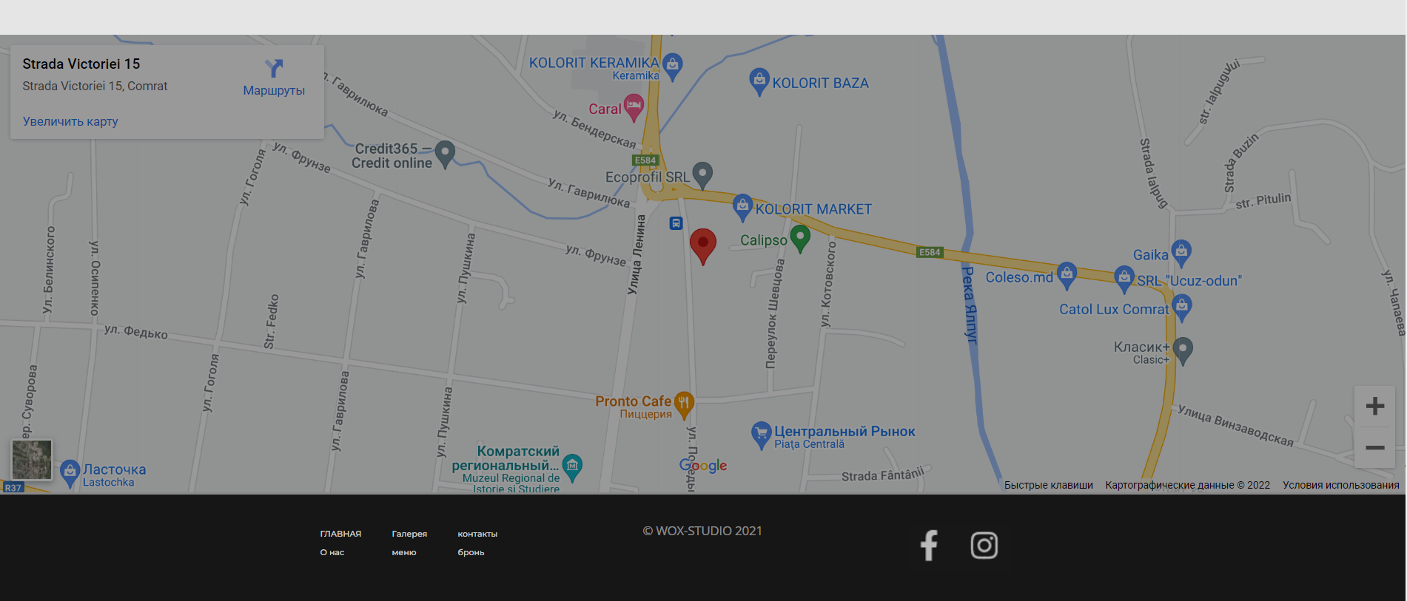Viewport: 1407px width, 601px height.
Task: Open the Галерея footer link
Action: 409,534
